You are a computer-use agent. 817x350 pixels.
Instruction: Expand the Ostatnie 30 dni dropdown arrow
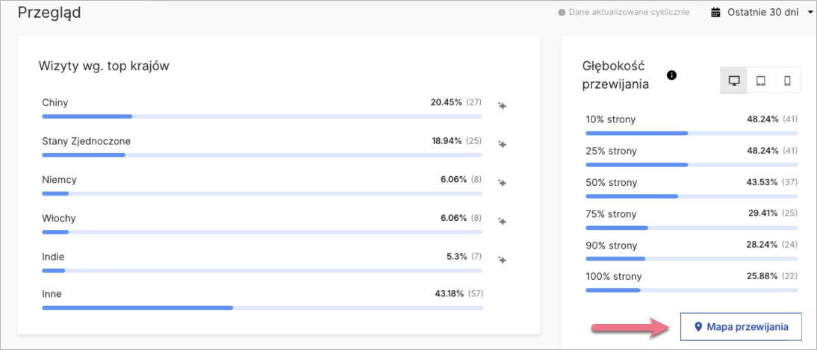click(810, 13)
